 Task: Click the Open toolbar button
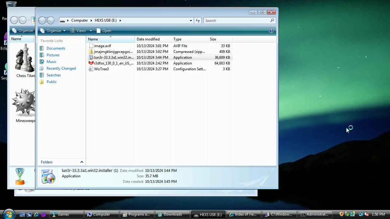[104, 31]
